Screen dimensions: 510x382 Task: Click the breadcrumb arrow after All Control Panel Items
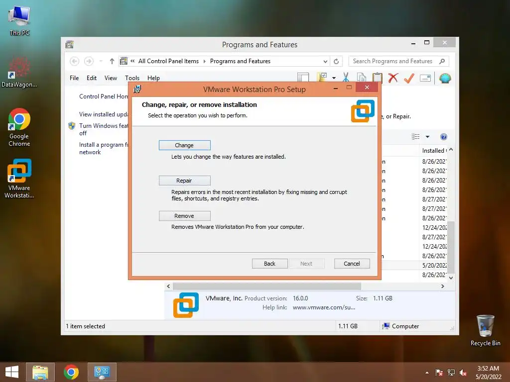tap(205, 61)
